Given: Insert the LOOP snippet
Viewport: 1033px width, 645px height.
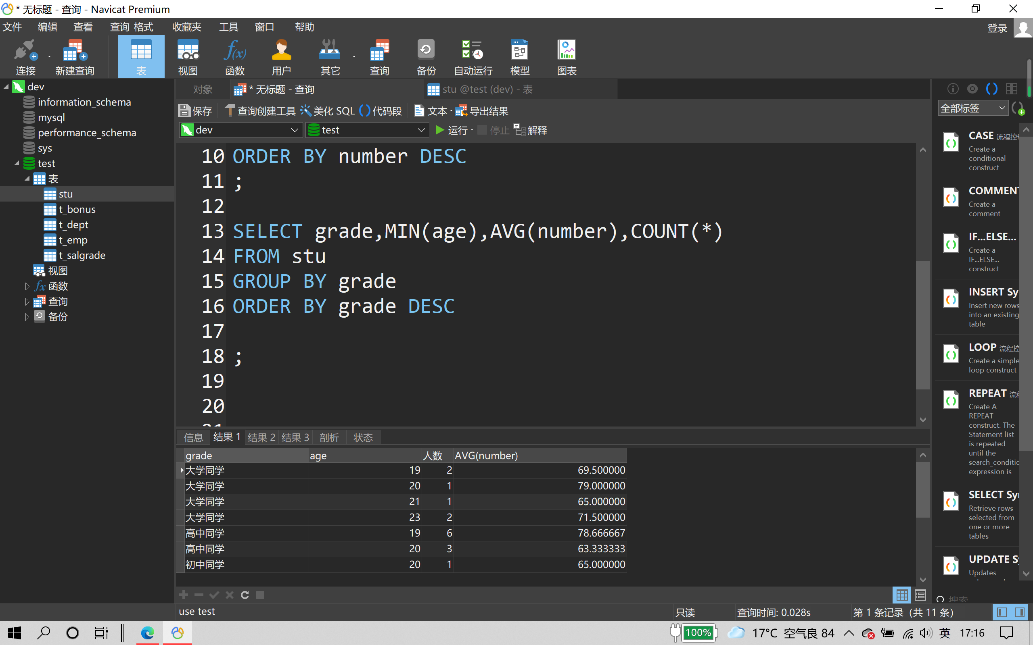Looking at the screenshot, I should pos(977,358).
